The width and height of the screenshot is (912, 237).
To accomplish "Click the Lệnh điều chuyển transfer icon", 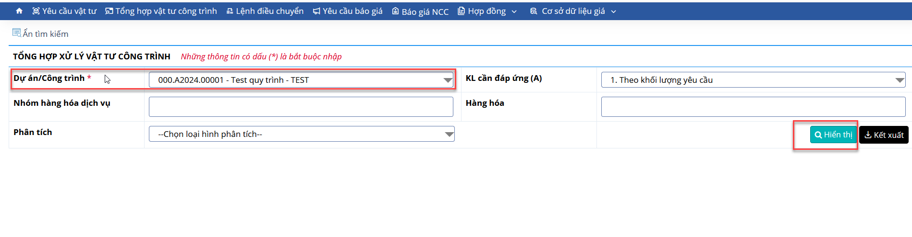I will (x=230, y=11).
